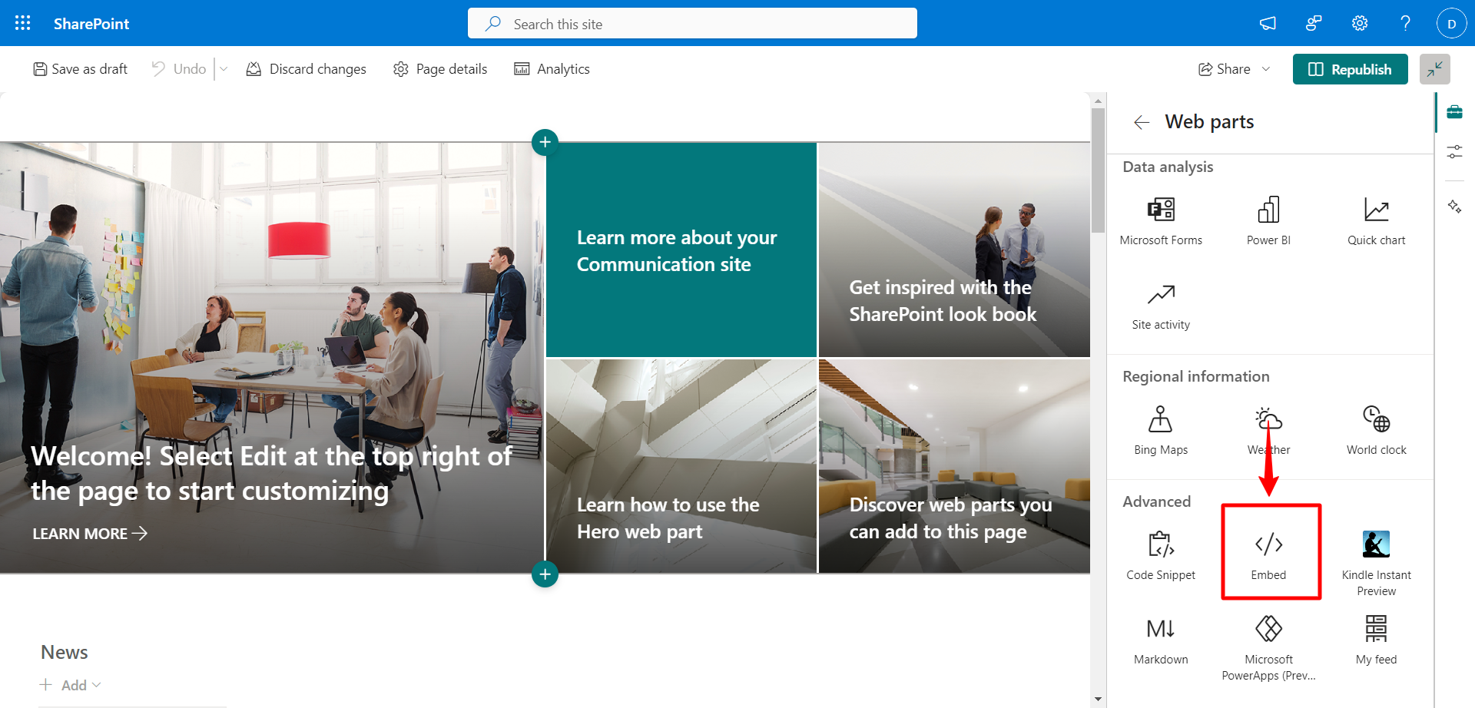The image size is (1475, 708).
Task: Add the Microsoft PowerApps web part
Action: click(x=1268, y=648)
